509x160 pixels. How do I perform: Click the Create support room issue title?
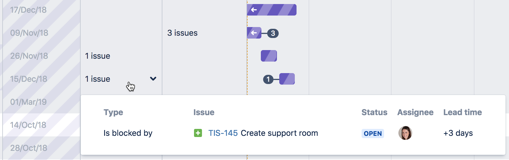[x=279, y=133]
